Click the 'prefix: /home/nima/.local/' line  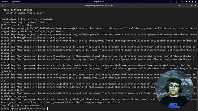[x=25, y=13]
